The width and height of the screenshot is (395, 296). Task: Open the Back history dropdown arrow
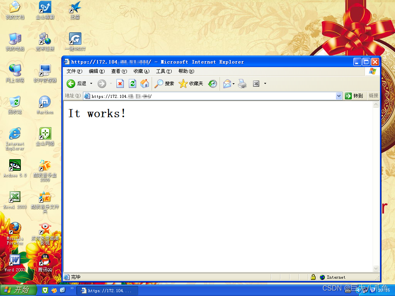91,84
